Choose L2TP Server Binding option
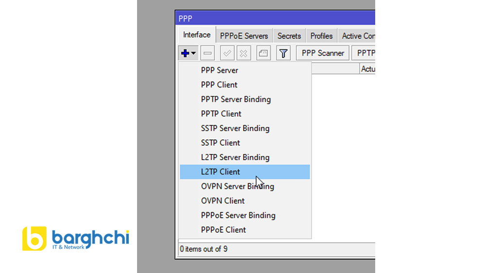 [235, 157]
